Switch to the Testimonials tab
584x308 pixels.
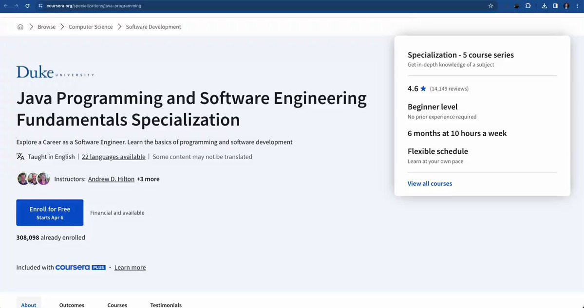click(x=166, y=305)
